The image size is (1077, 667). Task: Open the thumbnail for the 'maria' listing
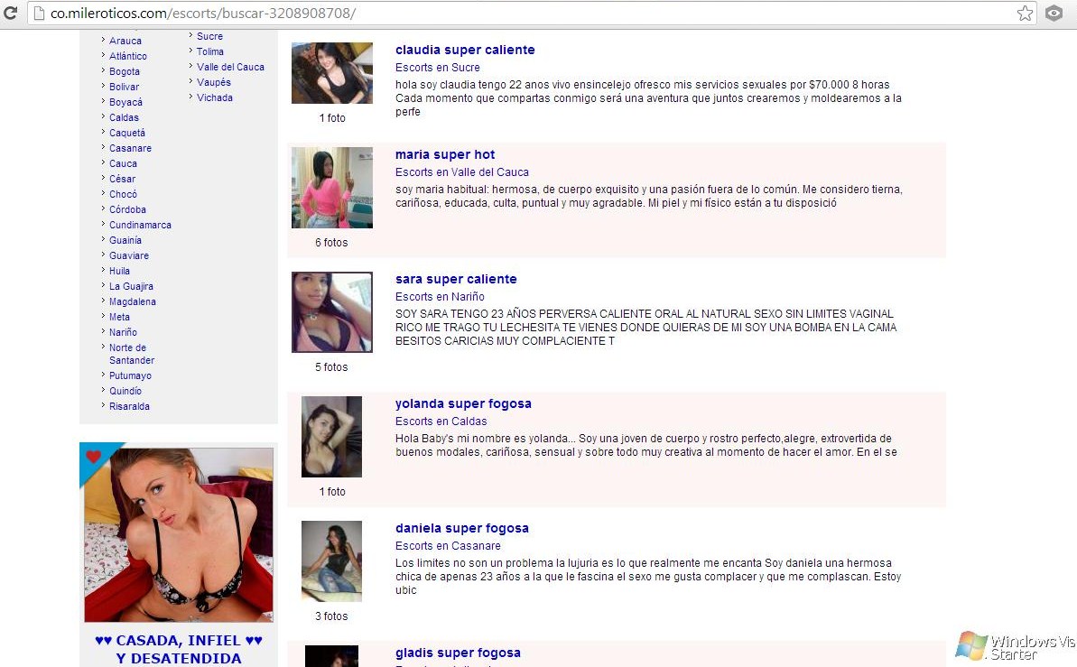pos(331,188)
